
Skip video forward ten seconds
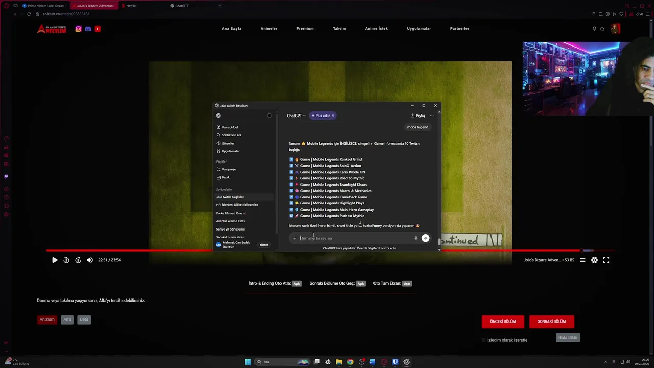tap(78, 260)
